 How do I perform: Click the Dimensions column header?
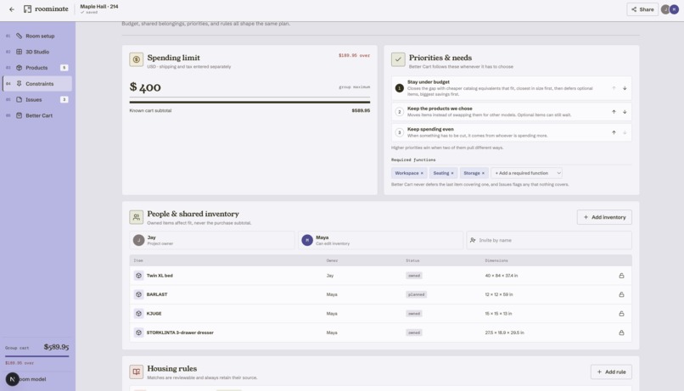496,260
